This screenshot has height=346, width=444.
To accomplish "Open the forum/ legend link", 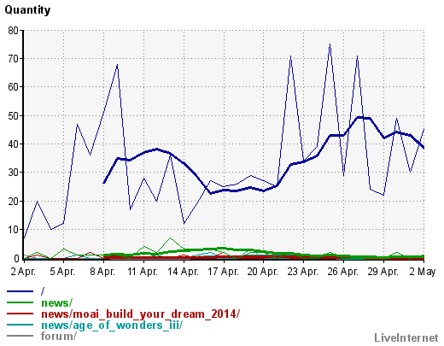I will pyautogui.click(x=59, y=336).
